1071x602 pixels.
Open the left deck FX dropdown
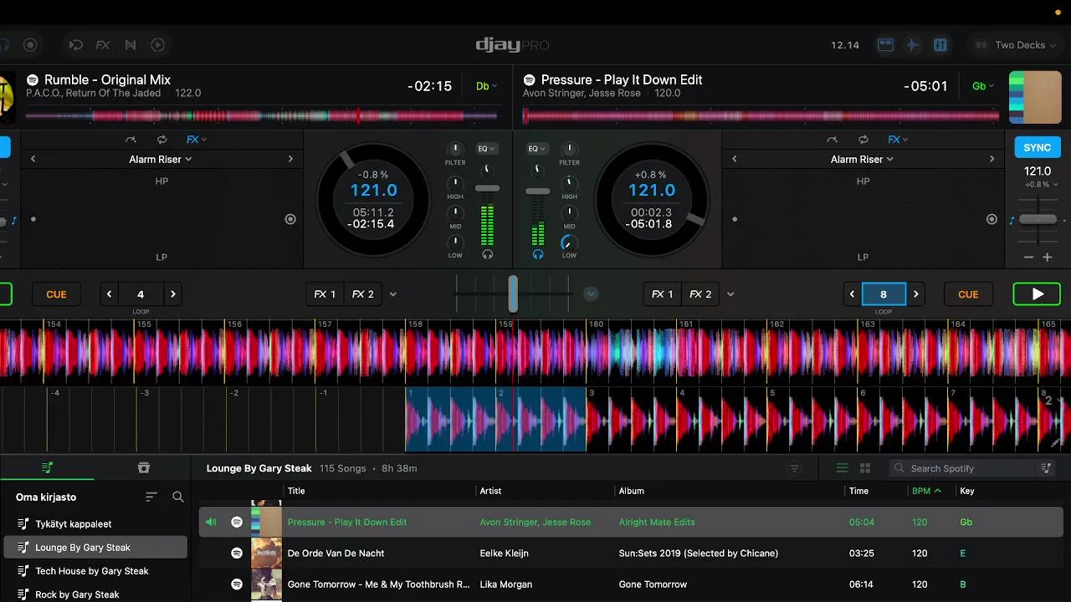197,140
